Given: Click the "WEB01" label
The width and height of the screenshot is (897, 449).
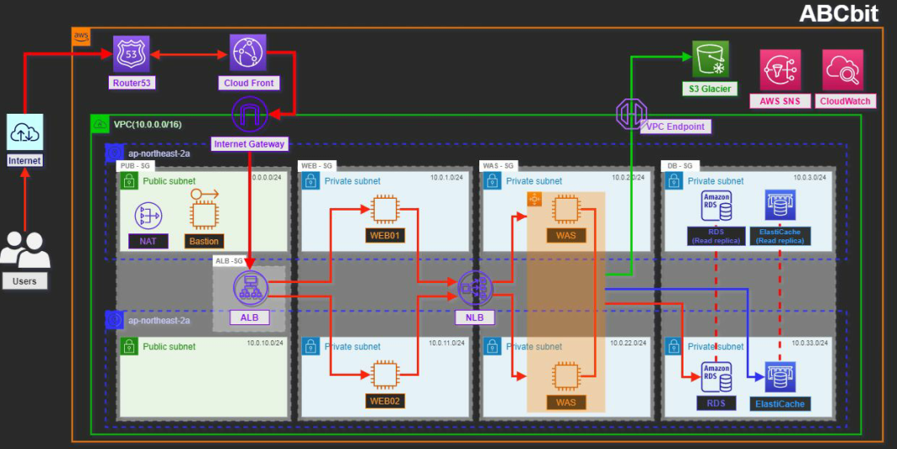Looking at the screenshot, I should [385, 235].
